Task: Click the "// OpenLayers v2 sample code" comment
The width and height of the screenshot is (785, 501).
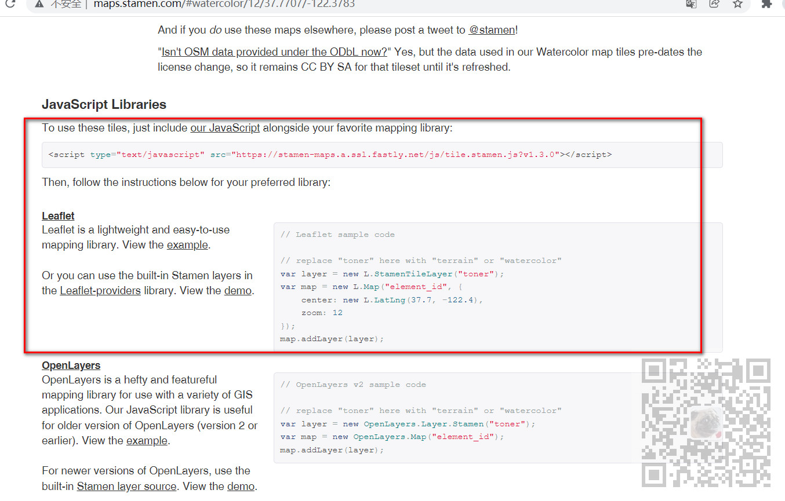Action: click(x=353, y=385)
